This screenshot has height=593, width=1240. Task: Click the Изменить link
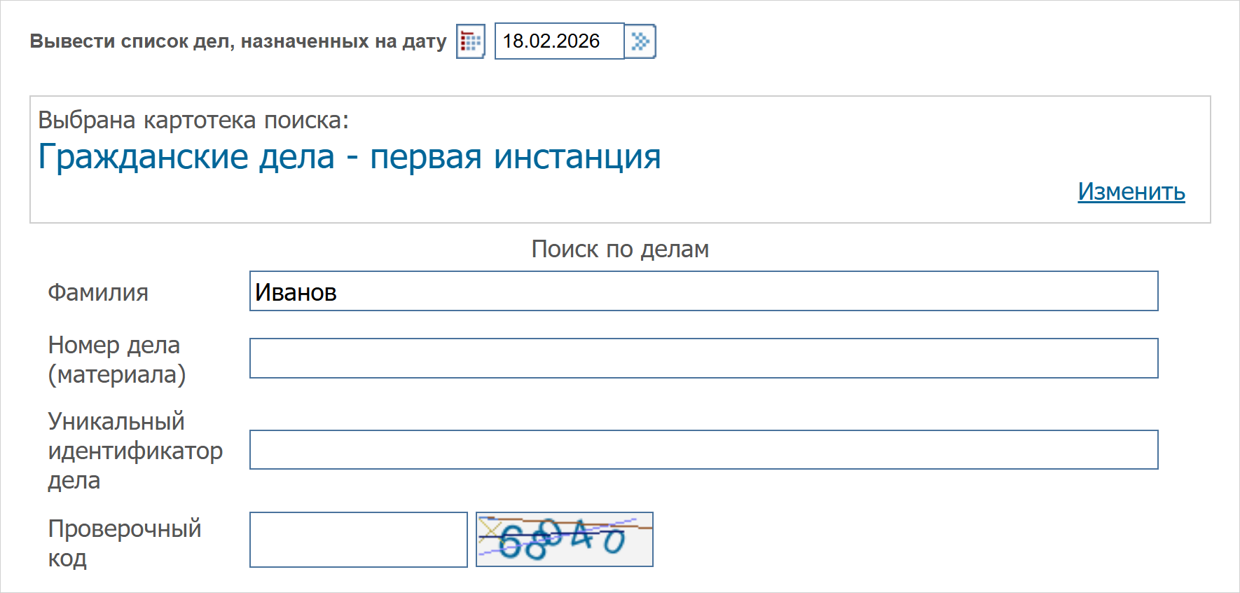click(x=1131, y=191)
